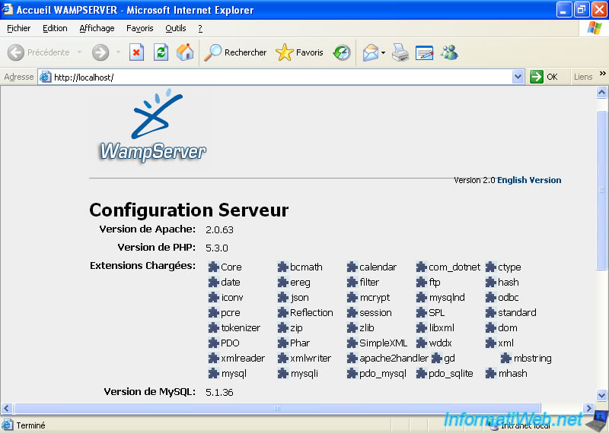Click the Reflection extension text
The height and width of the screenshot is (433, 609).
(311, 312)
